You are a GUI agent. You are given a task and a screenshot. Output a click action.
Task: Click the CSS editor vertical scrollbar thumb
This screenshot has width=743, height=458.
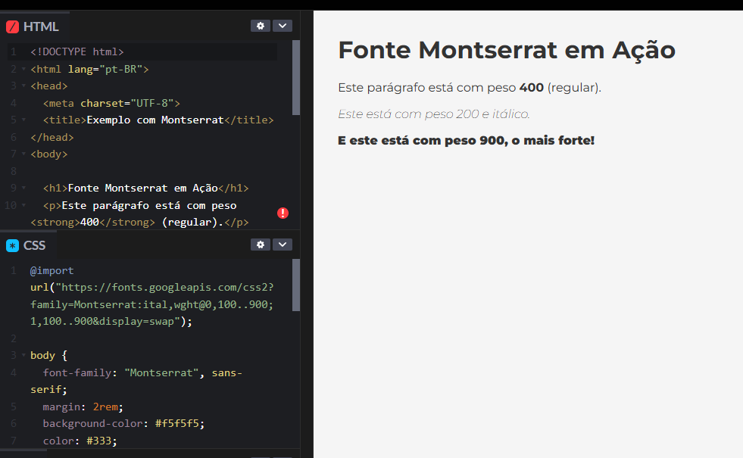click(296, 285)
